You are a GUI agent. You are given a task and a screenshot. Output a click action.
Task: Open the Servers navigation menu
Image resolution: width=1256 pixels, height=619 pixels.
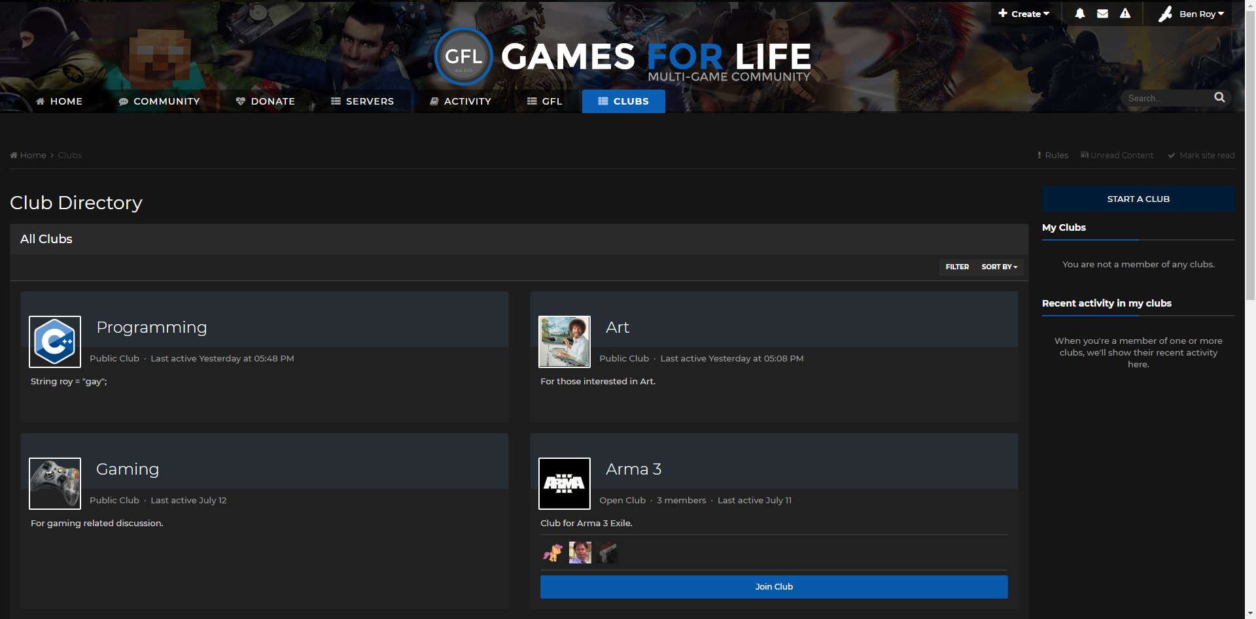[362, 101]
